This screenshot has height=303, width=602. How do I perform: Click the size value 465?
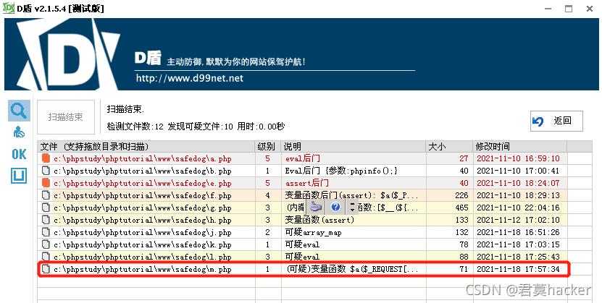point(461,208)
